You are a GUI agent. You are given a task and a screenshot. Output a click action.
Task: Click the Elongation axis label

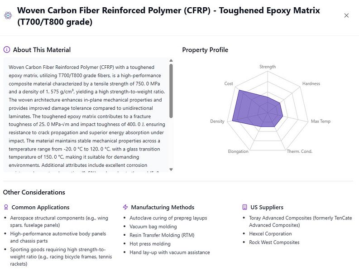(238, 151)
